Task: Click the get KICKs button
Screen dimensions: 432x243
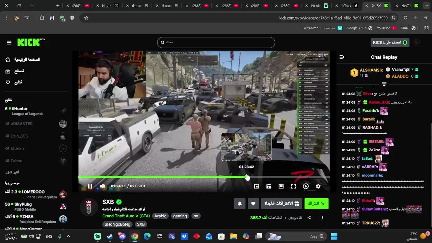Action: [x=390, y=43]
